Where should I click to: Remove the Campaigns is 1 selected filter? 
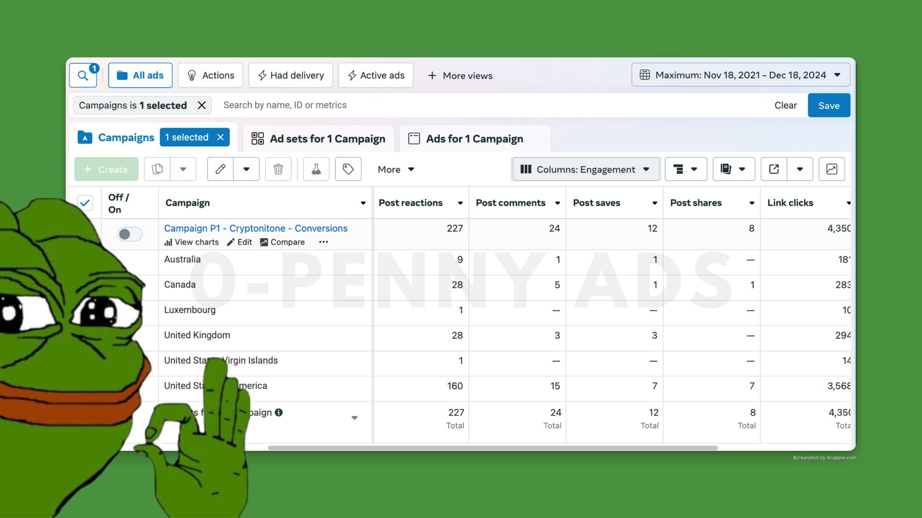202,105
